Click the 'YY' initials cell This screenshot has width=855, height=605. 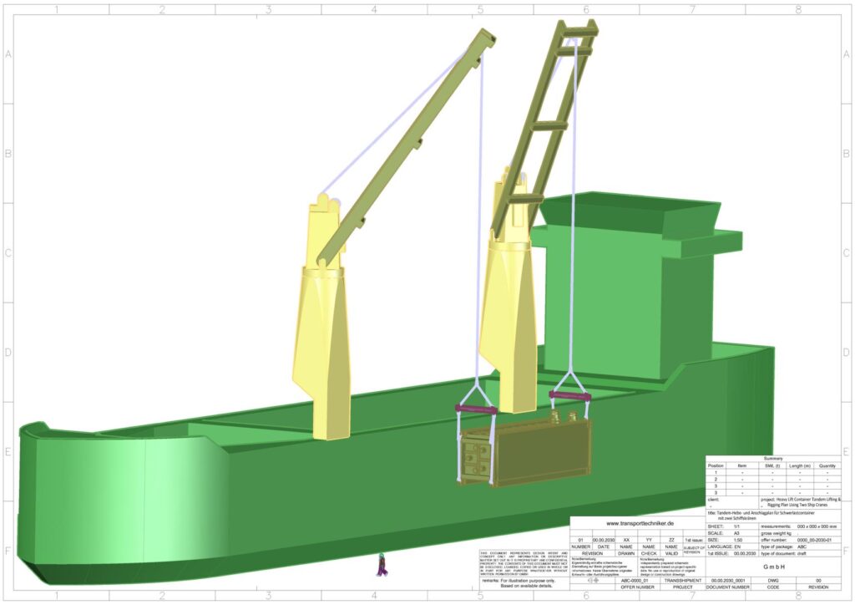pyautogui.click(x=649, y=540)
